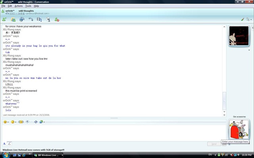Click message 'no la you so nice'
Viewport: 254px width, 158px height.
coord(33,78)
